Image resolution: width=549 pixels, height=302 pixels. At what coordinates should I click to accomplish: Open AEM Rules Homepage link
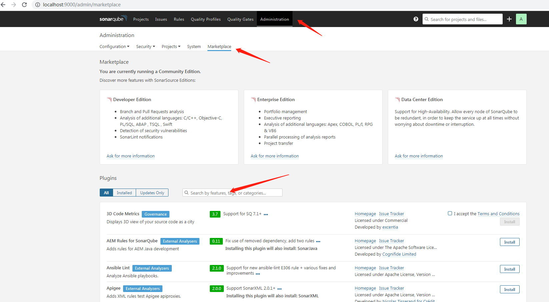pos(365,241)
